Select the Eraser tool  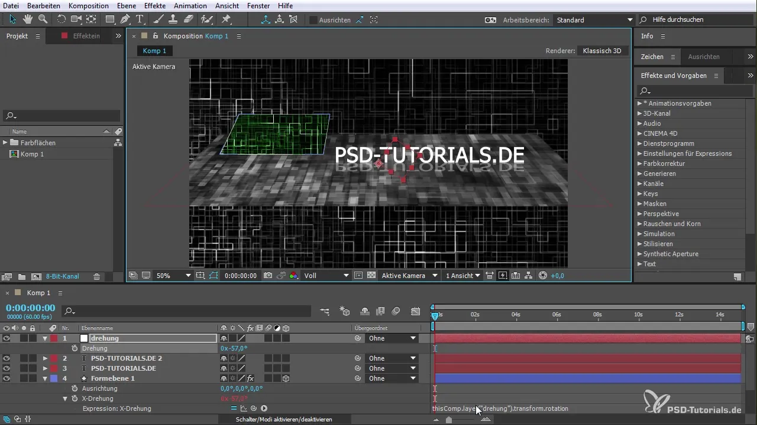click(188, 19)
